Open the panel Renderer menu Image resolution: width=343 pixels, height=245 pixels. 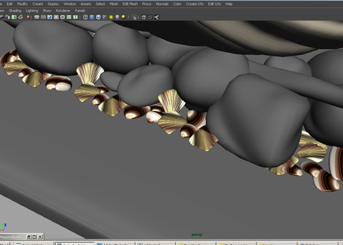(63, 11)
